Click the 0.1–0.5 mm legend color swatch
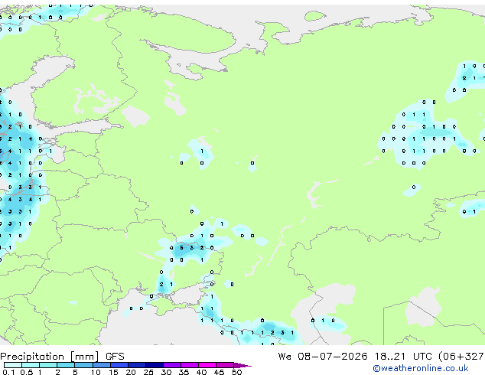 pos(13,365)
